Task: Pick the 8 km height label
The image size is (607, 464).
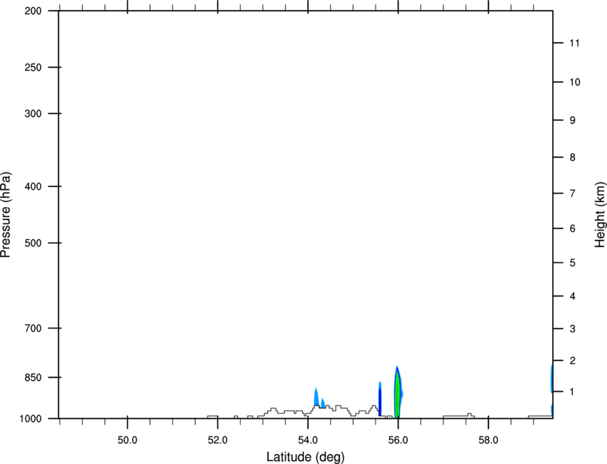Action: pyautogui.click(x=573, y=158)
